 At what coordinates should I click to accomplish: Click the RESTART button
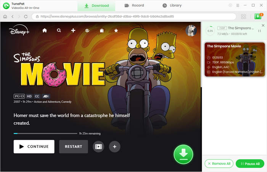74,146
